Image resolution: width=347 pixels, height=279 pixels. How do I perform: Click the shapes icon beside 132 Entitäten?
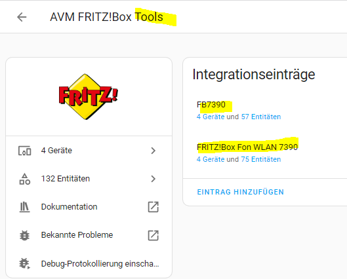coord(24,179)
